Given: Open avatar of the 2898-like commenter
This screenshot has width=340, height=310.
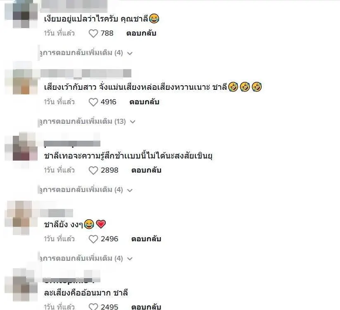Looking at the screenshot, I should tap(21, 148).
